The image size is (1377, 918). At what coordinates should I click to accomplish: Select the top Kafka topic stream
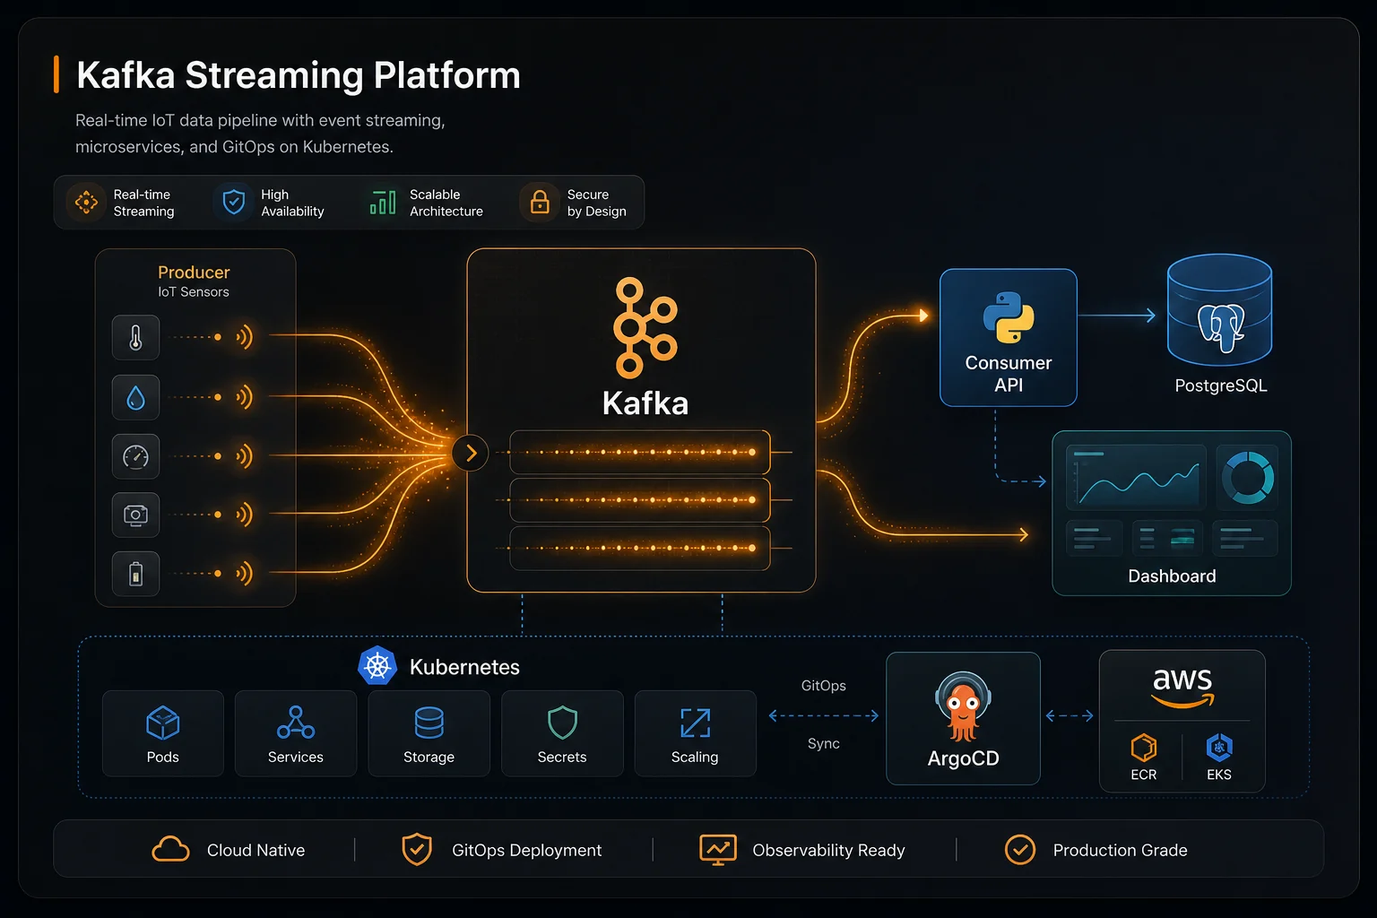pos(640,453)
